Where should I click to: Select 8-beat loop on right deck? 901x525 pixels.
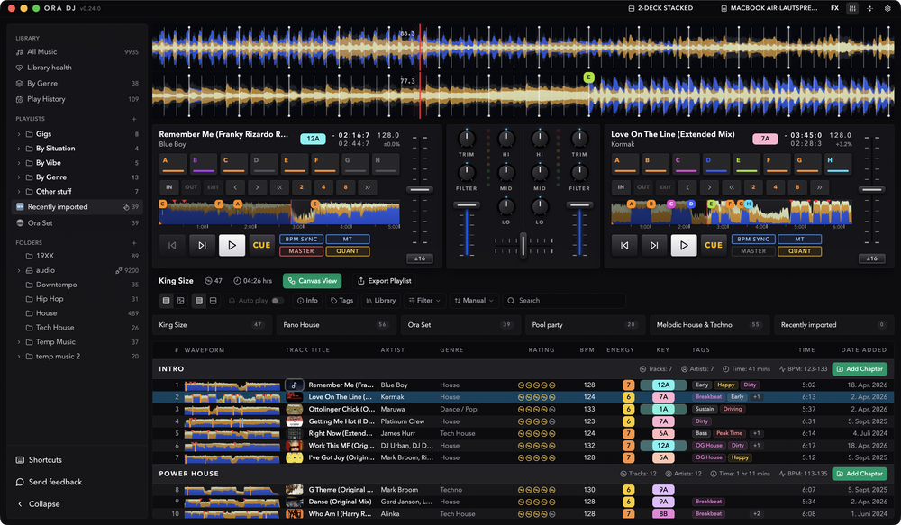[x=797, y=187]
